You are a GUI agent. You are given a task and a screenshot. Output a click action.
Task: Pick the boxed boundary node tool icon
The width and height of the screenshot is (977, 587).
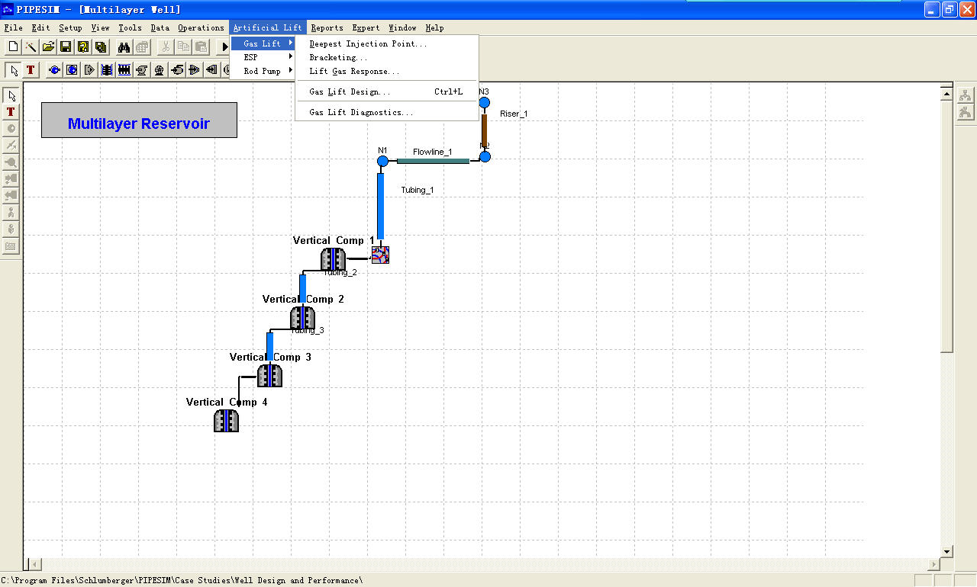click(x=72, y=70)
